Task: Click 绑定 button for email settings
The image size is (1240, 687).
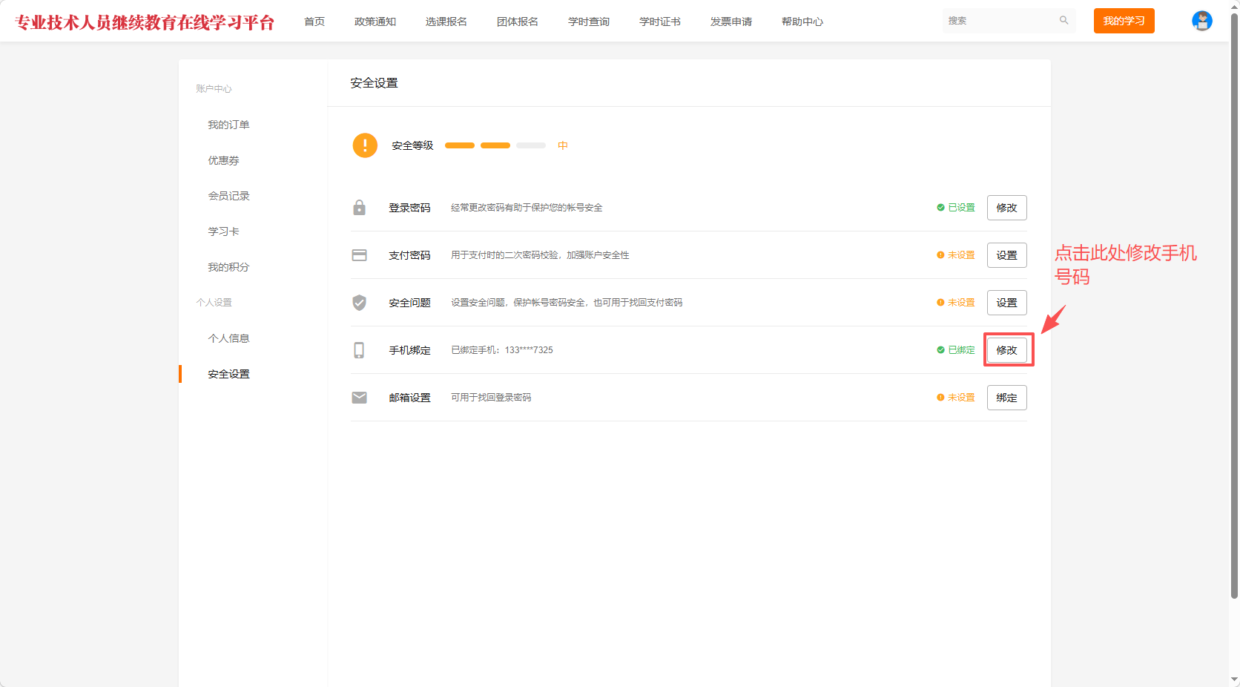Action: [1006, 398]
